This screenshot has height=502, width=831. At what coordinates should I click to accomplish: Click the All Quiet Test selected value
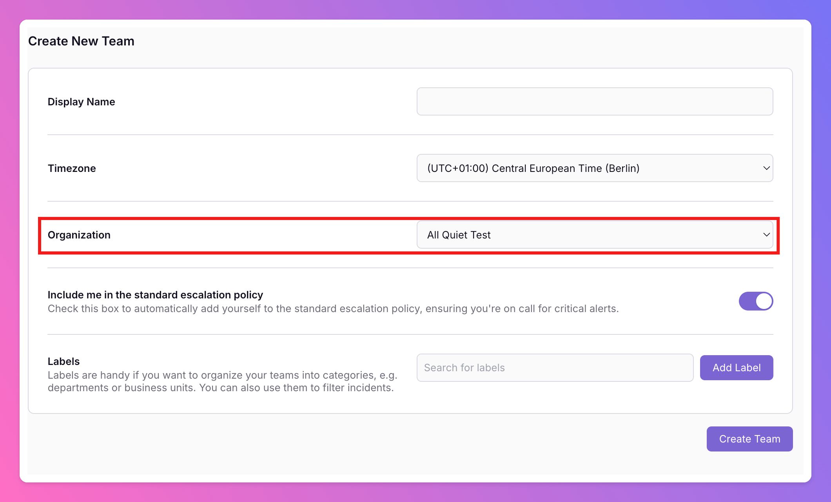[459, 235]
